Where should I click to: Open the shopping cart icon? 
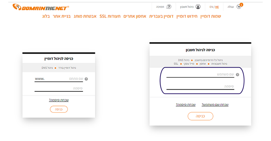pyautogui.click(x=239, y=7)
